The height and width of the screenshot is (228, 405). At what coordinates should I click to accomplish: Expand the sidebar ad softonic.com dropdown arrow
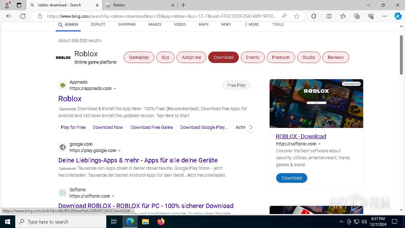point(320,144)
